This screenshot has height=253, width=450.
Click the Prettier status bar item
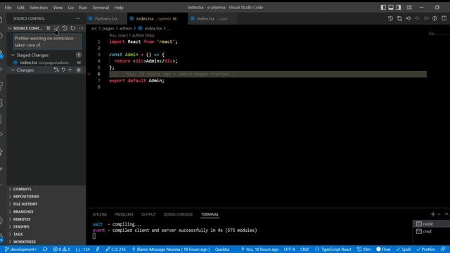[425, 249]
